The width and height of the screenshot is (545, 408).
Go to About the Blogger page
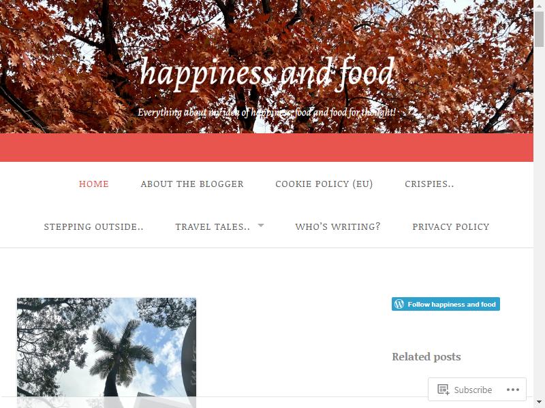192,184
